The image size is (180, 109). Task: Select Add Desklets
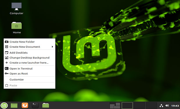pyautogui.click(x=30, y=53)
